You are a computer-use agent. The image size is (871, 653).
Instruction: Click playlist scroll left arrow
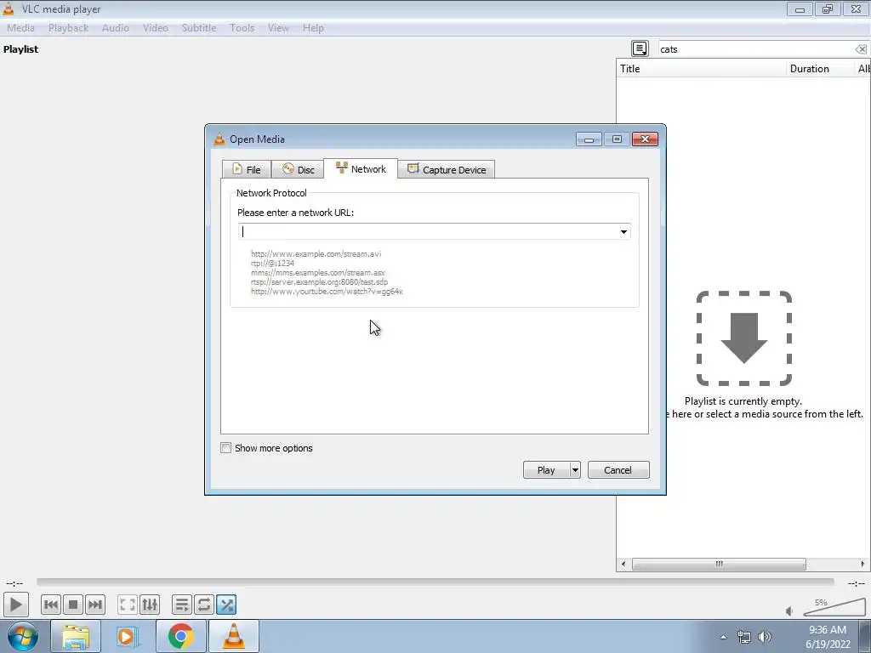[x=623, y=565]
